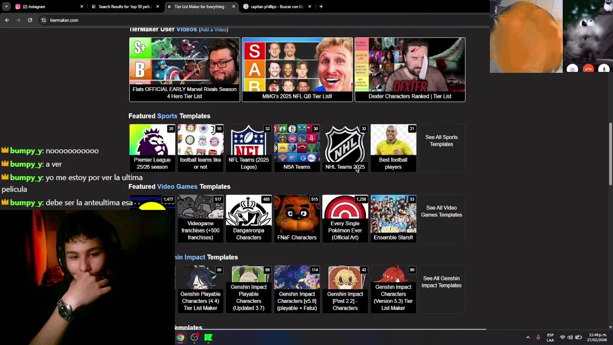
Task: Open the tab search dropdown arrow
Action: pos(6,7)
